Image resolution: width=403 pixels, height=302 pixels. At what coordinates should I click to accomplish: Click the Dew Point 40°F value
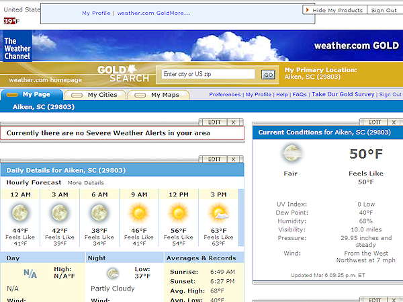(x=366, y=213)
